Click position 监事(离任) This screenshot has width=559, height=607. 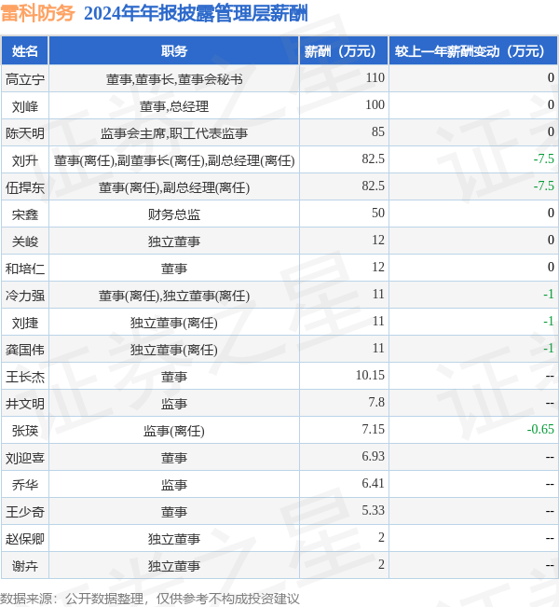tap(174, 431)
